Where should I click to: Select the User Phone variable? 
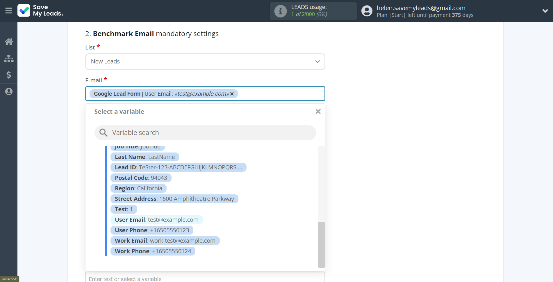(152, 230)
